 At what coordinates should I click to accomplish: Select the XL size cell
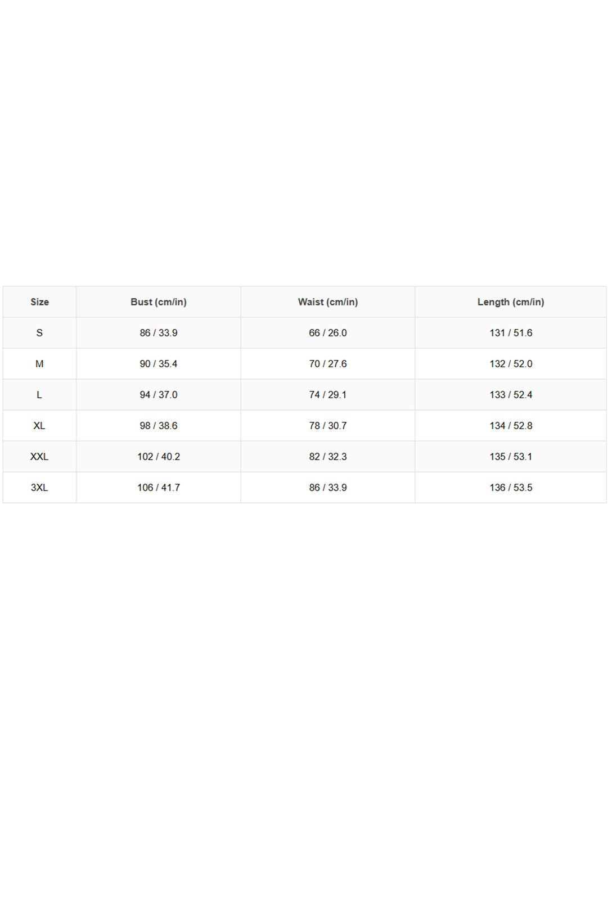pos(39,426)
